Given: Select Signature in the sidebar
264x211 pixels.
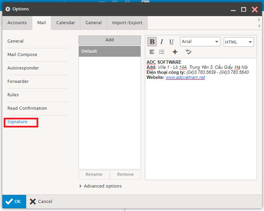Looking at the screenshot, I should coord(17,122).
